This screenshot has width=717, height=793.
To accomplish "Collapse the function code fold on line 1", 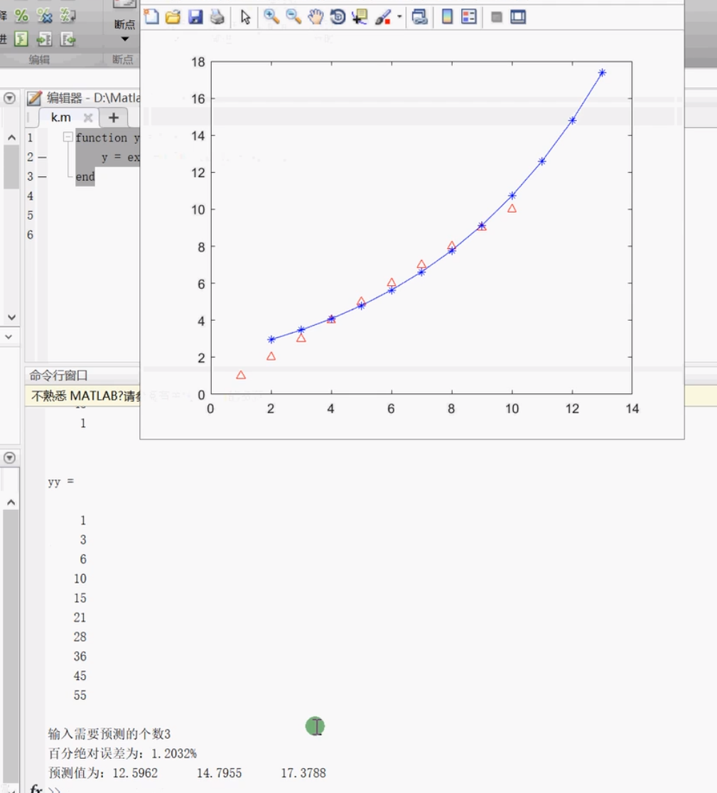I will pos(68,137).
